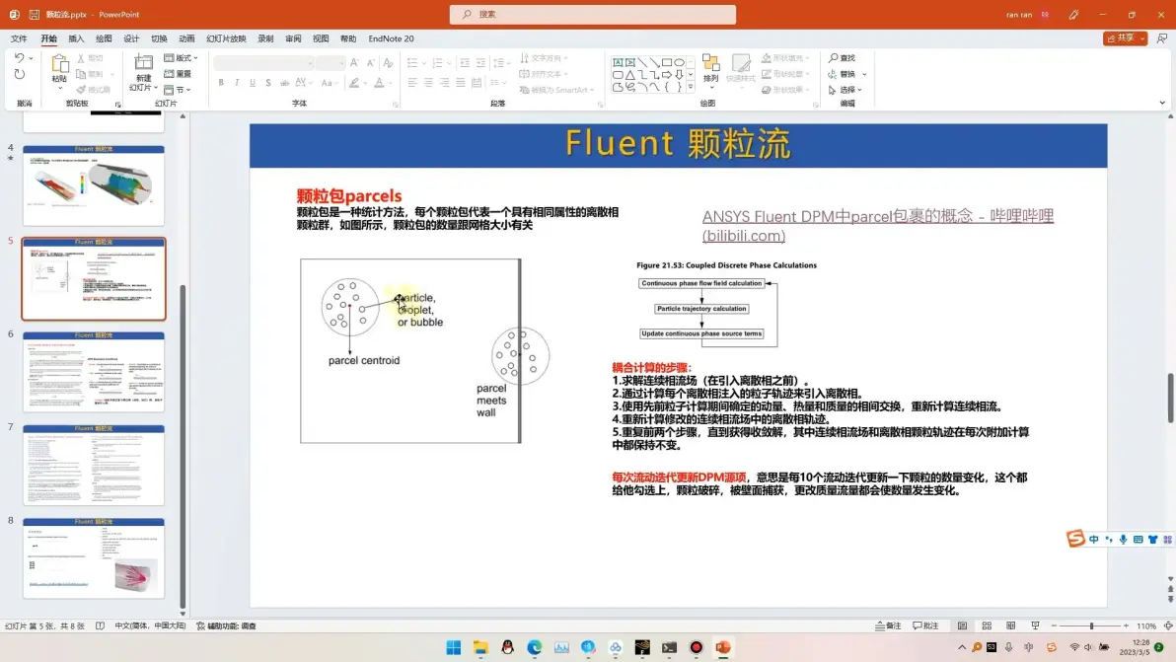Launch slideshow from status bar icon
Viewport: 1176px width, 662px height.
(1035, 625)
